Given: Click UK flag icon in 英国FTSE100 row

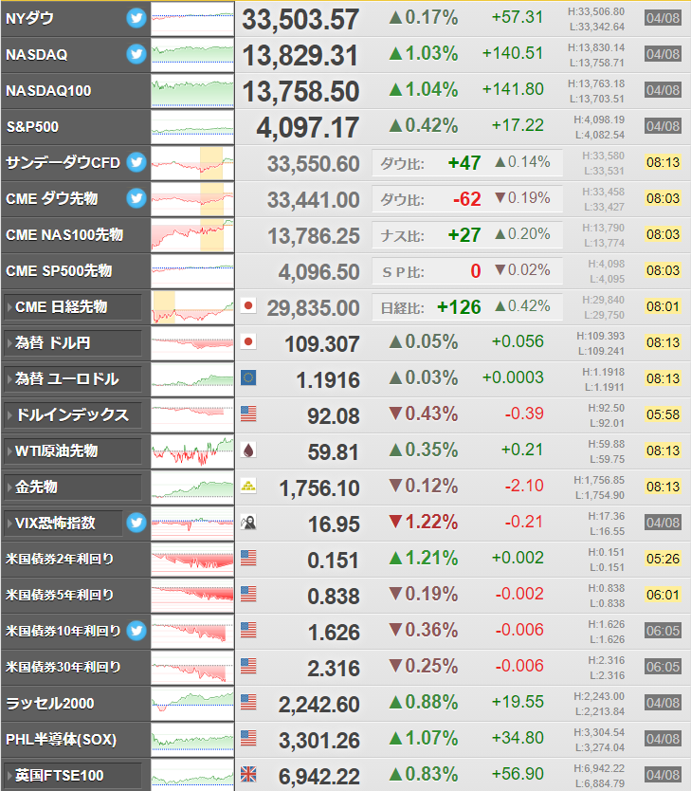Looking at the screenshot, I should [248, 774].
